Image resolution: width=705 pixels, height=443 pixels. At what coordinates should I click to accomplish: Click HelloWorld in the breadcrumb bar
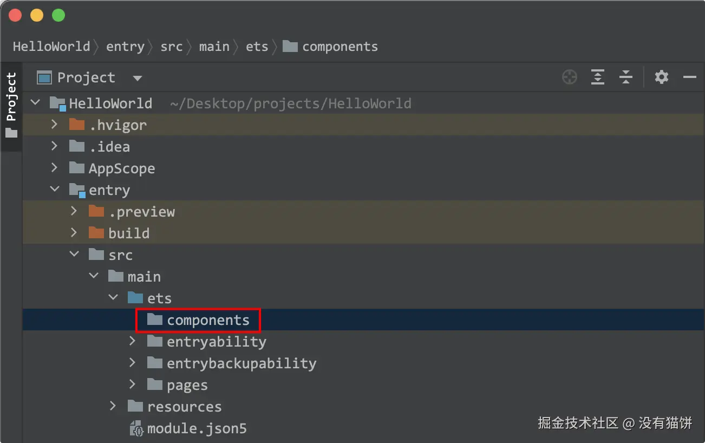point(51,47)
